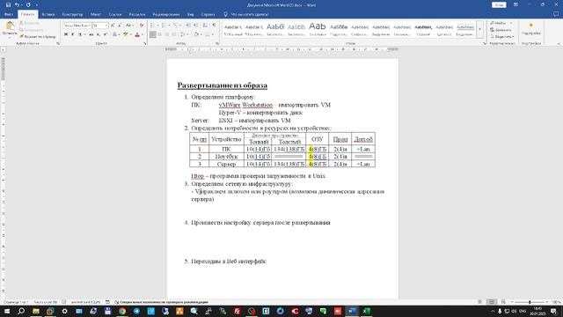Apply the red font color
This screenshot has width=563, height=317.
pyautogui.click(x=137, y=34)
